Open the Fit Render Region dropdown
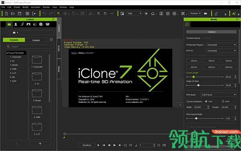Screen dimensions: 241x151 (x=221, y=45)
